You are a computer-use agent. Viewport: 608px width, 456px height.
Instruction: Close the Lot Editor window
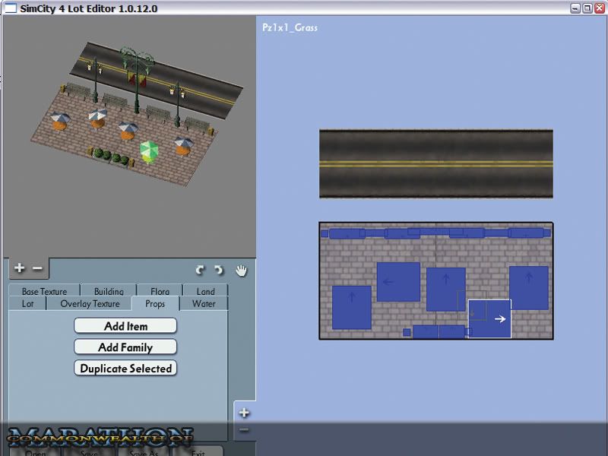coord(600,8)
